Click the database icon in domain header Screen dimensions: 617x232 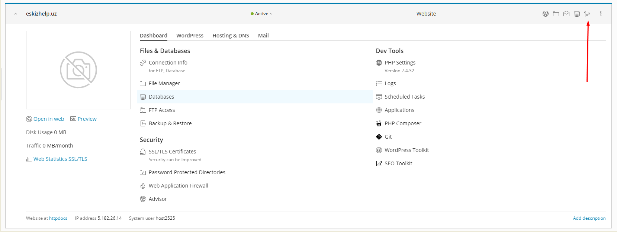[x=576, y=14]
